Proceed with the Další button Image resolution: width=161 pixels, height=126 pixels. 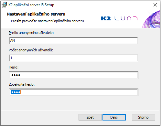pyautogui.click(x=114, y=117)
